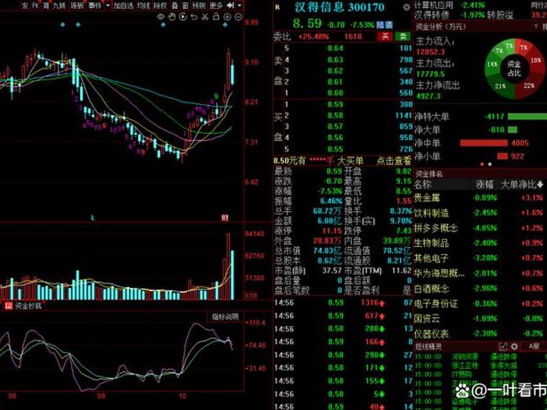547x410 pixels.
Task: Click the 14:56 tick with volume 1316
Action: pyautogui.click(x=343, y=303)
